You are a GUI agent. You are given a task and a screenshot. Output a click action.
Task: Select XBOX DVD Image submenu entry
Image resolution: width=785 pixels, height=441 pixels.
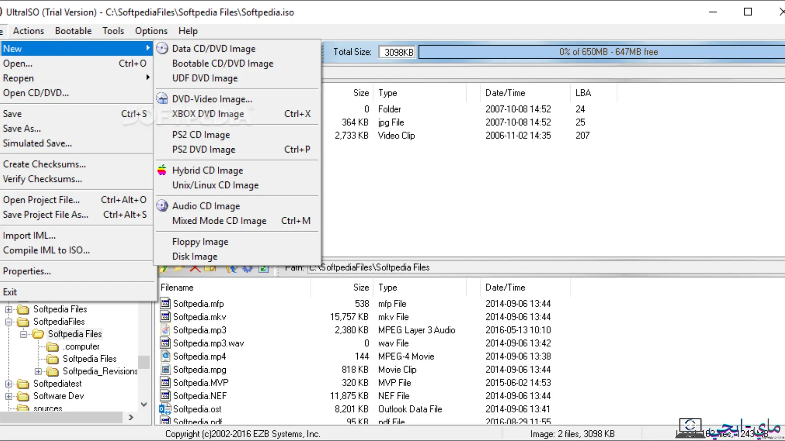coord(237,114)
